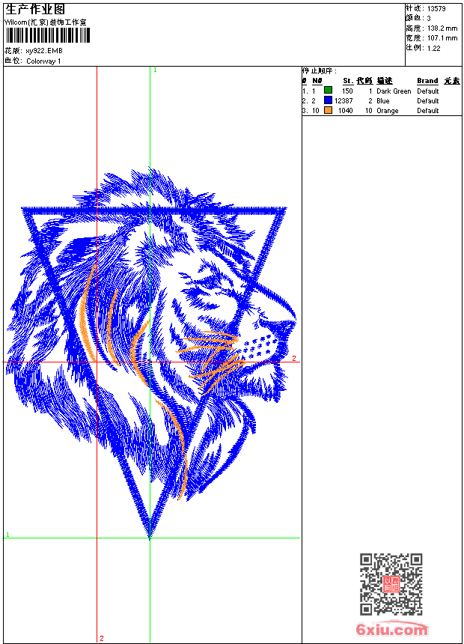Click the red marker 2 on horizontal guide
464x644 pixels.
[294, 358]
